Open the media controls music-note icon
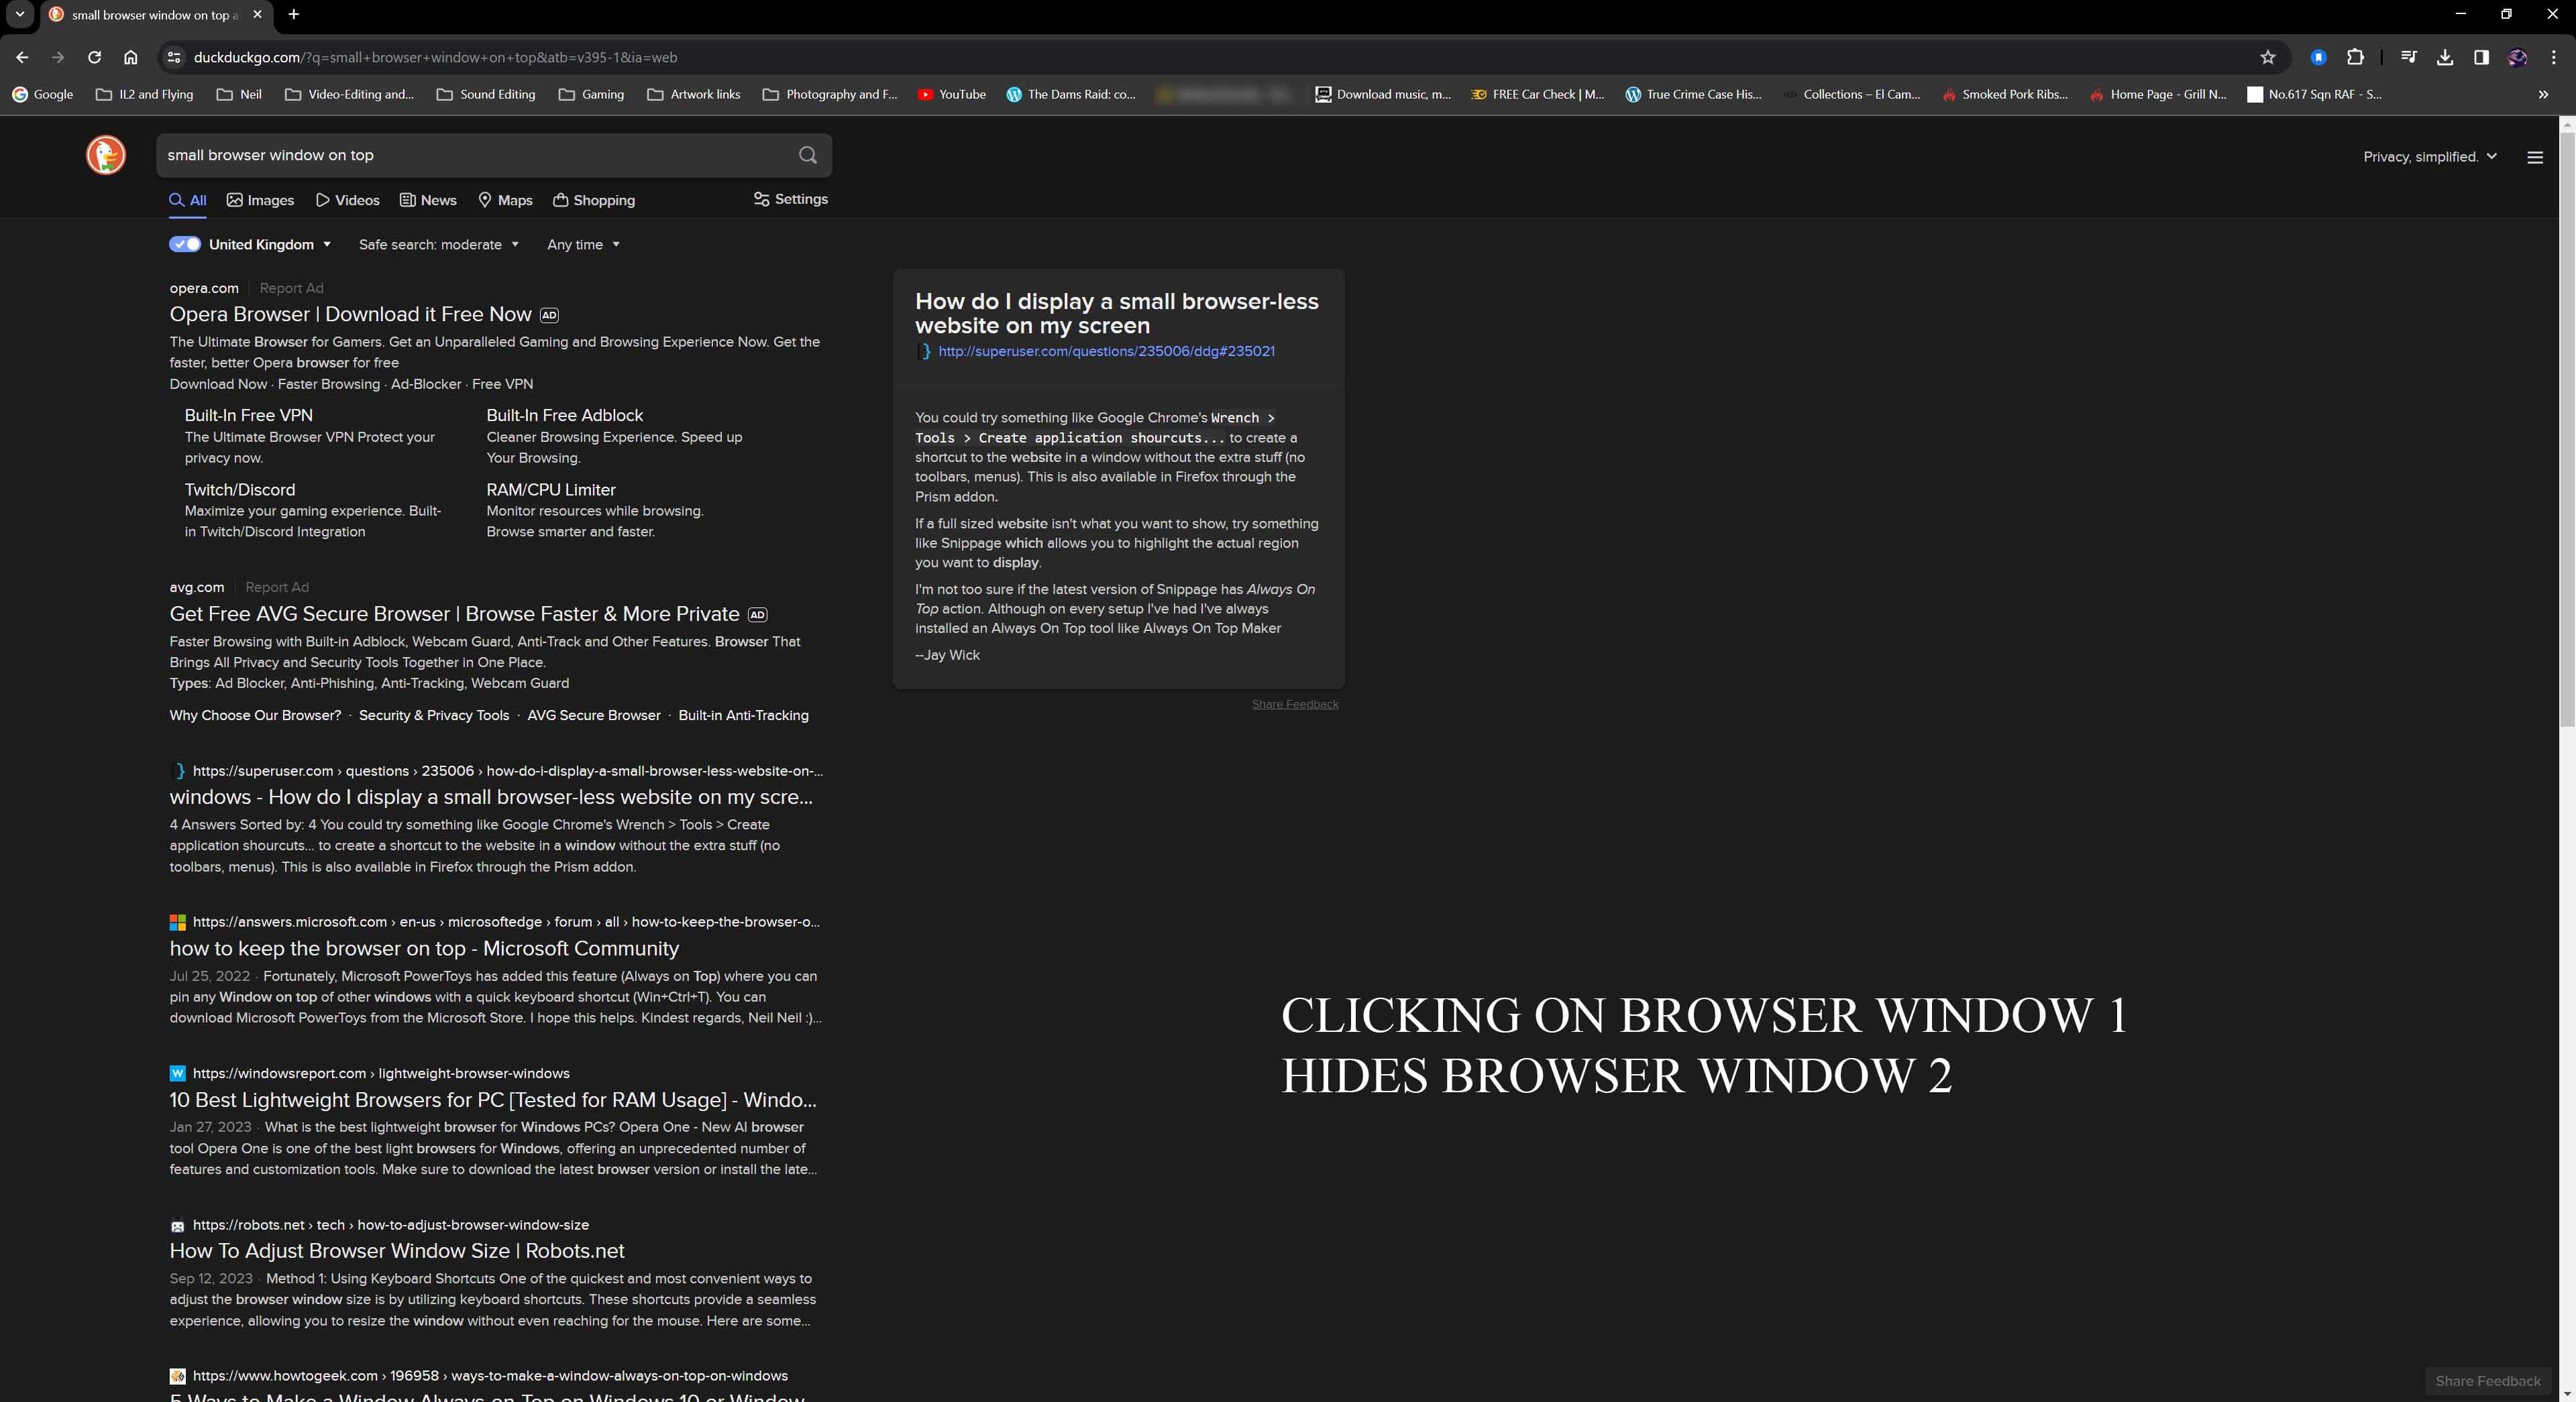This screenshot has height=1402, width=2576. (2408, 57)
